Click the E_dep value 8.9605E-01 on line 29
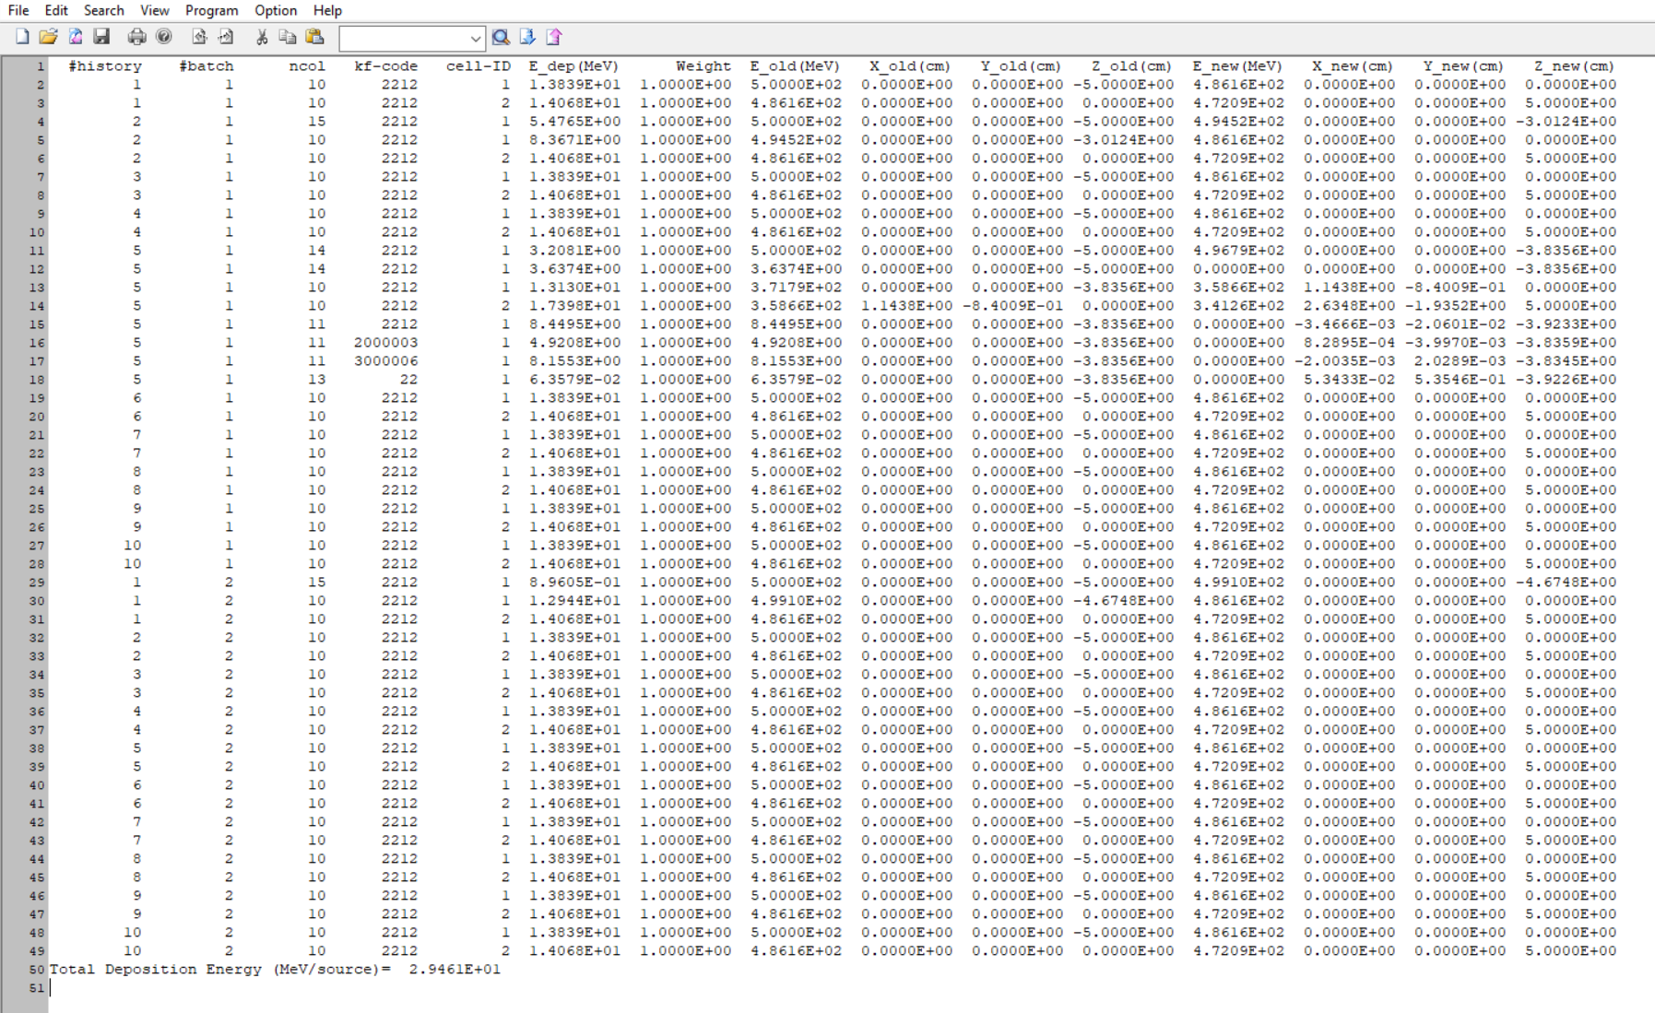The image size is (1655, 1013). click(x=574, y=583)
